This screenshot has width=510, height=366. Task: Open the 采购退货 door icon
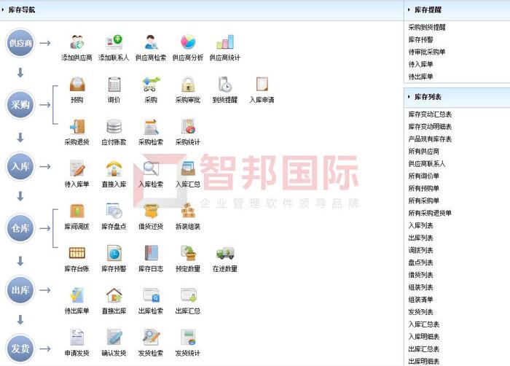tap(77, 126)
